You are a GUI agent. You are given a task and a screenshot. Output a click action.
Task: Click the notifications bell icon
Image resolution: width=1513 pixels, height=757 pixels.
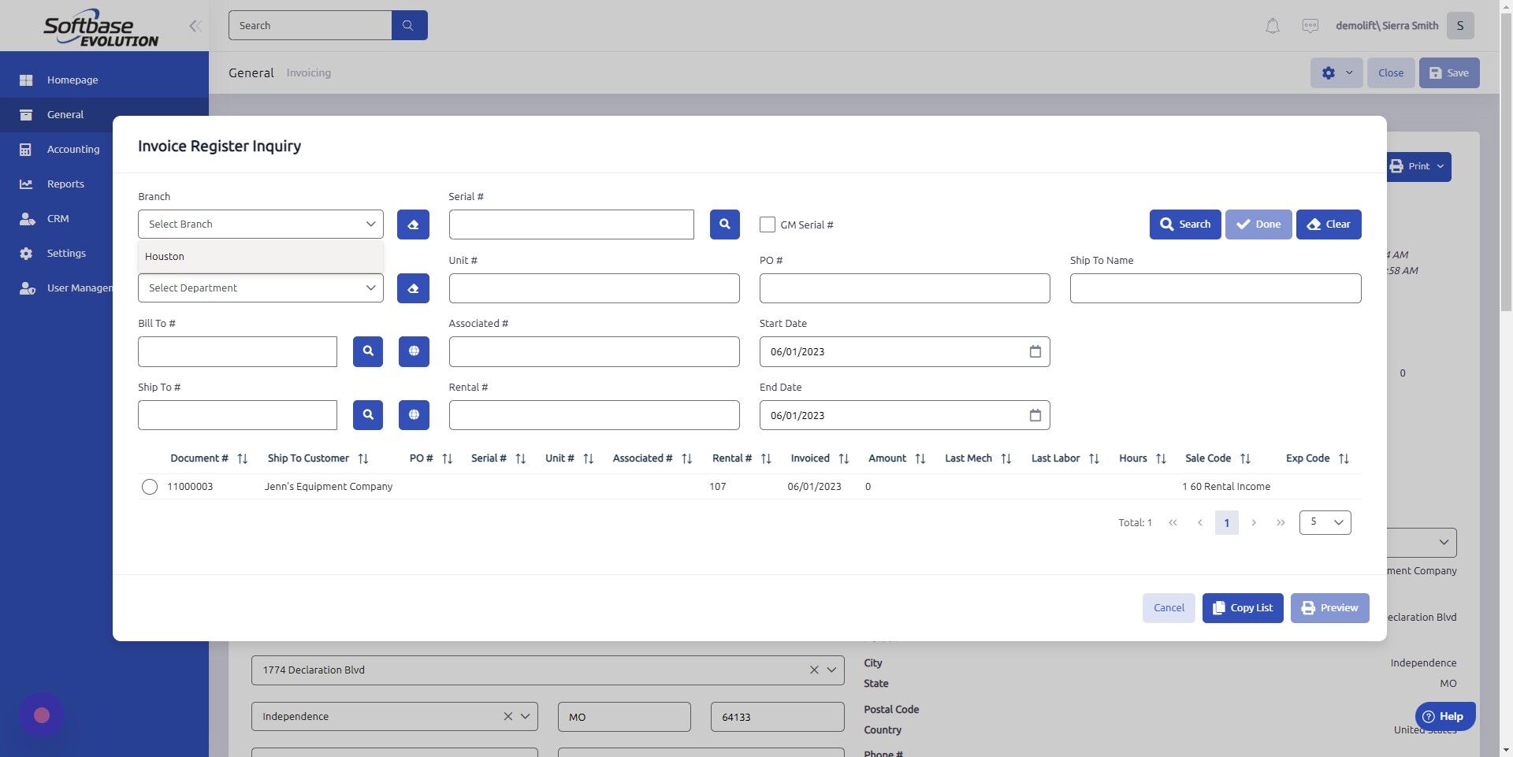pyautogui.click(x=1272, y=26)
